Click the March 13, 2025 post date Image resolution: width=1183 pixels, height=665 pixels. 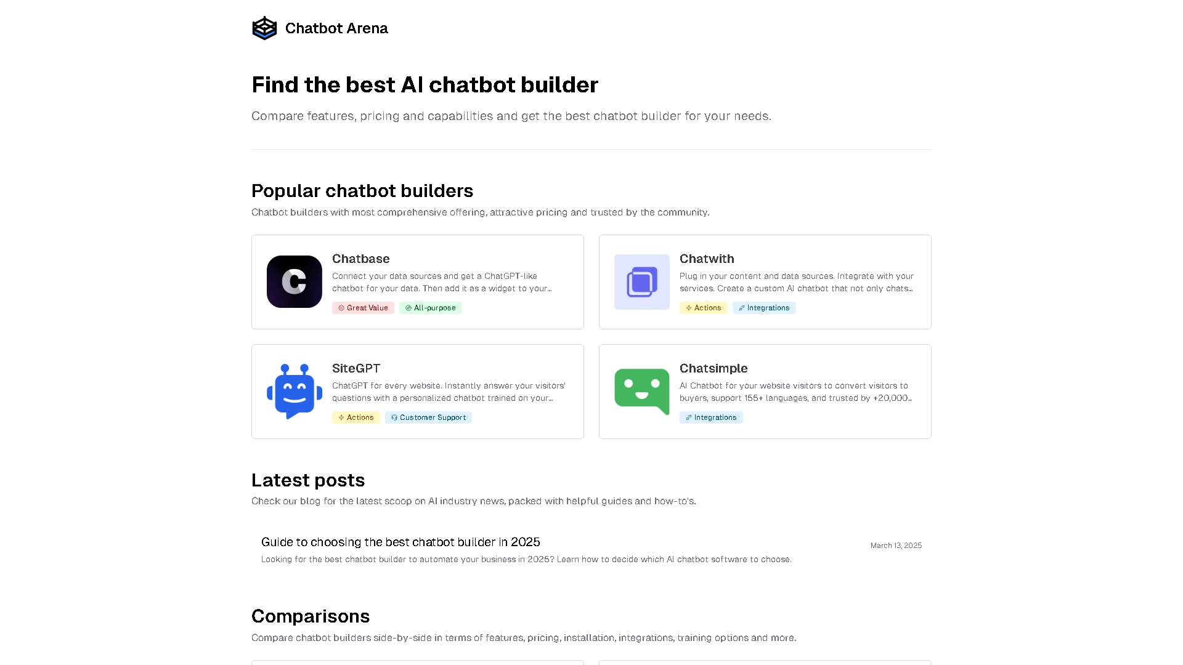coord(896,545)
